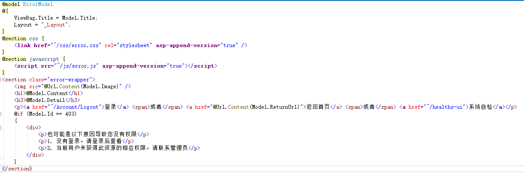Click the img tag name
This screenshot has width=524, height=173.
pyautogui.click(x=21, y=86)
